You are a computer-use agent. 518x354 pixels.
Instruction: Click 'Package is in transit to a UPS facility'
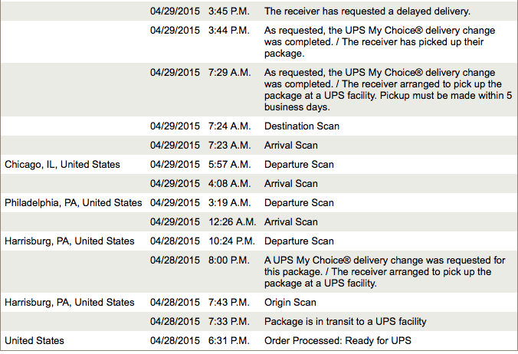(x=346, y=322)
